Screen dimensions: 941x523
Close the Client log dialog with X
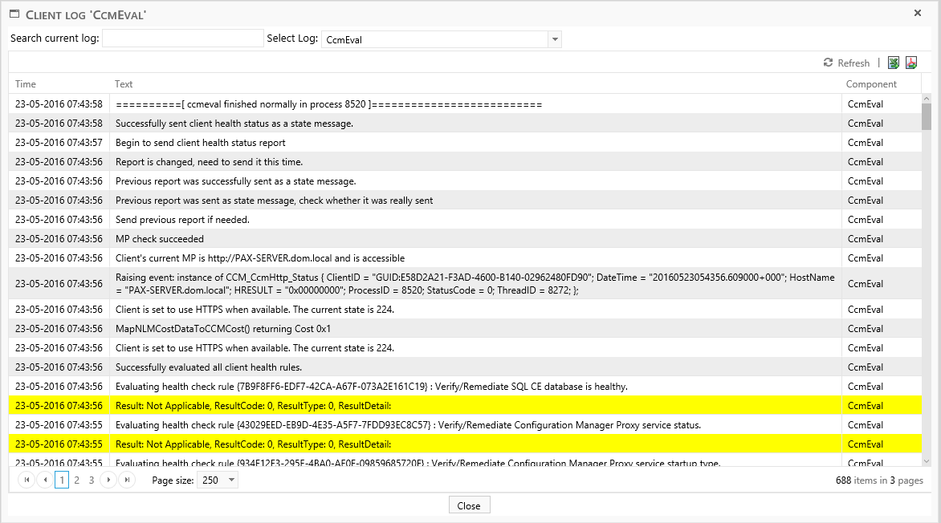(918, 13)
